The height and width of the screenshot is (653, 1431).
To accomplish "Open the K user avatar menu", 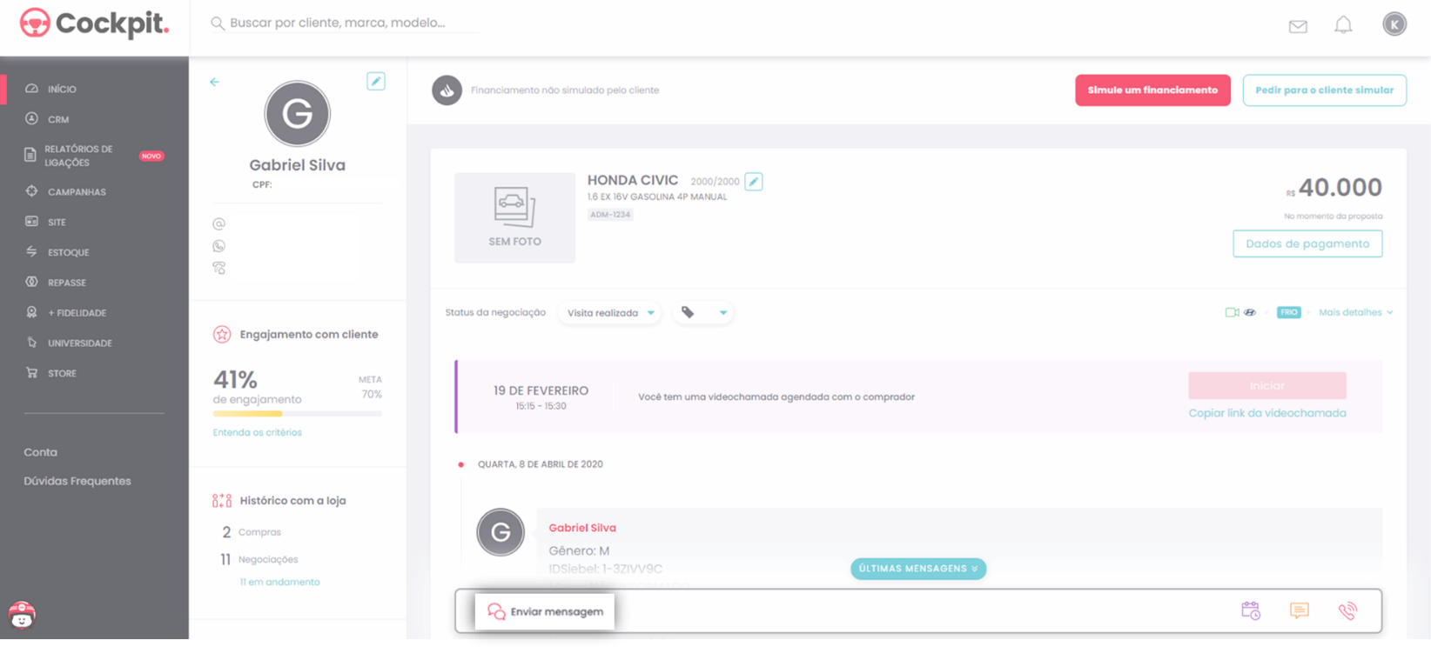I will point(1394,24).
